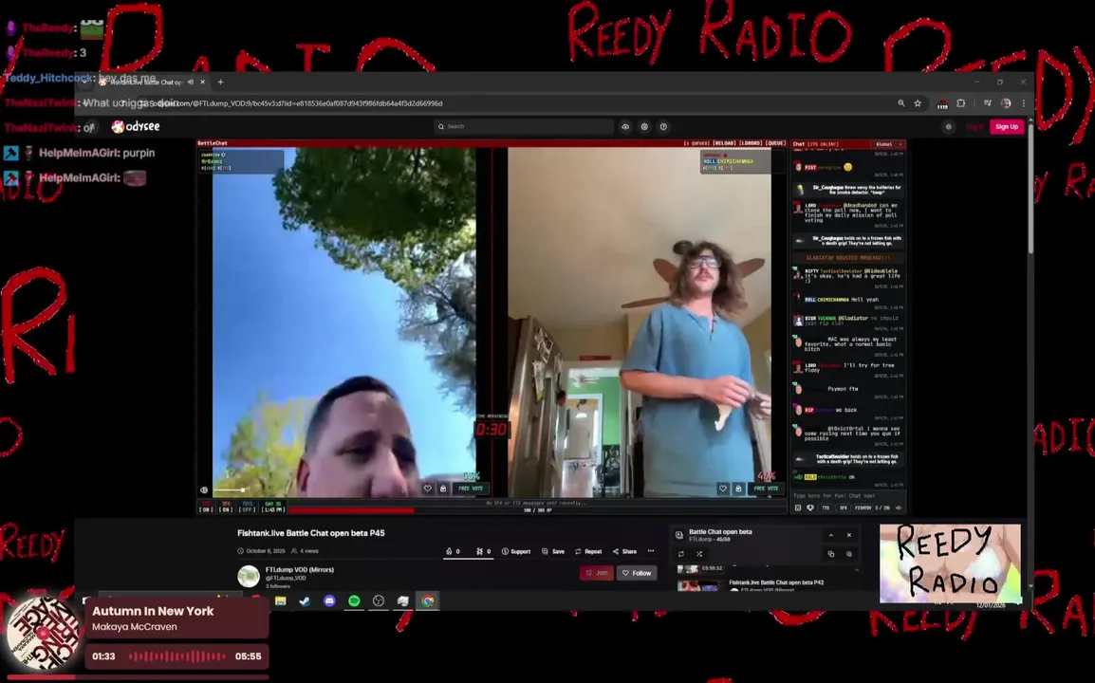Send chat with the arrow icon
The height and width of the screenshot is (683, 1095).
(899, 508)
